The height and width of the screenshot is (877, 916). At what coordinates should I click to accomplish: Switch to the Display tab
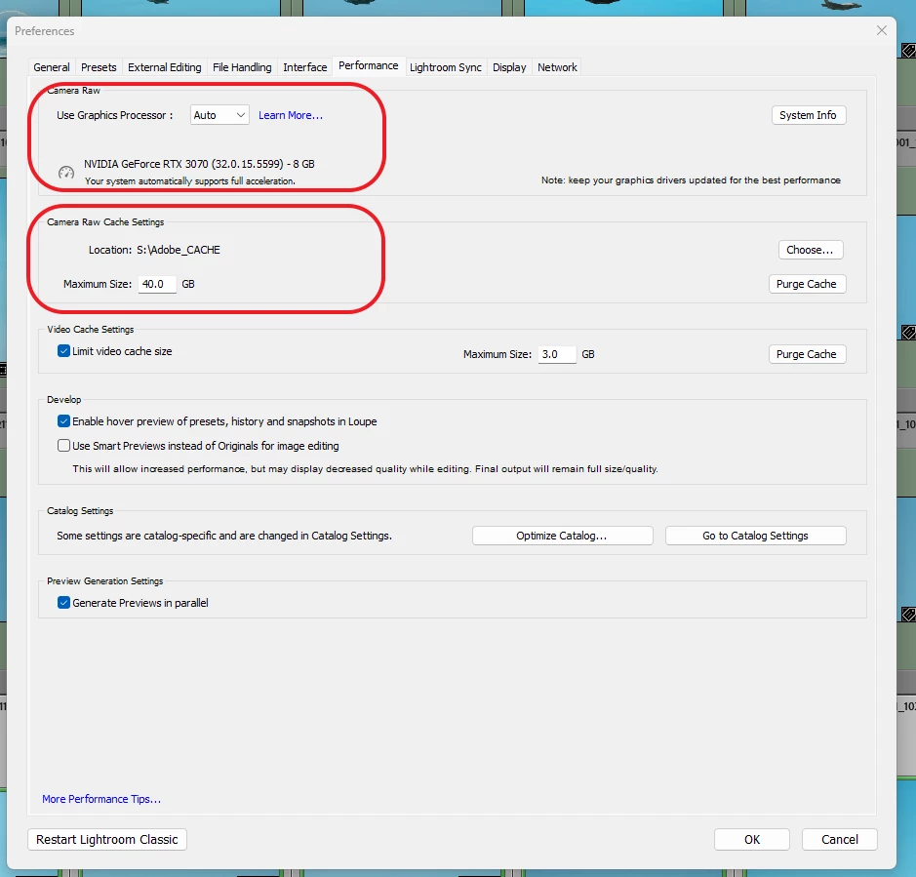(509, 67)
